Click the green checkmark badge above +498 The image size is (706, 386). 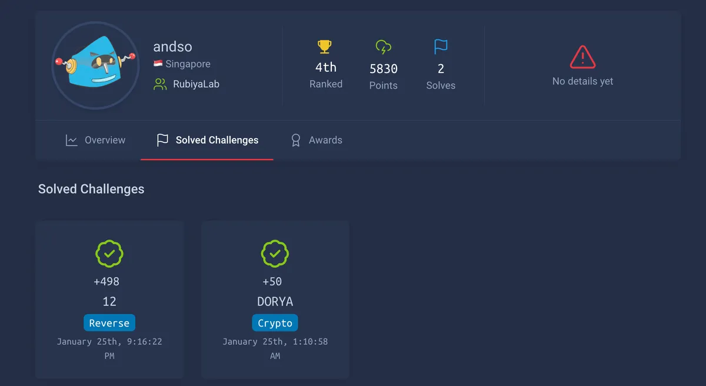(x=109, y=254)
